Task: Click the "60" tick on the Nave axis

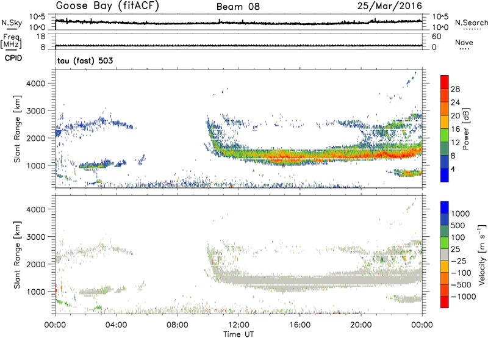Action: tap(437, 37)
